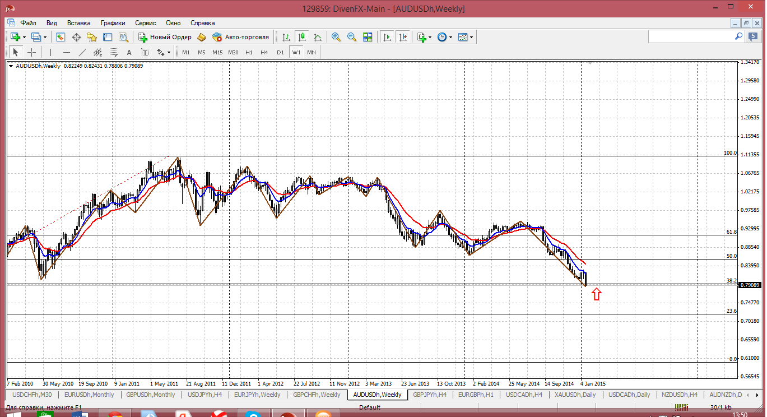Expand the Indicators list dropdown

(429, 37)
